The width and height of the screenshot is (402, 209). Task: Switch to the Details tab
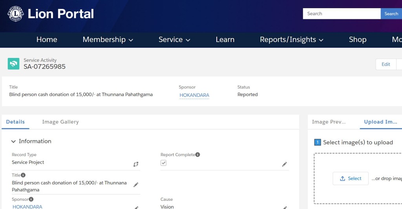click(x=15, y=122)
